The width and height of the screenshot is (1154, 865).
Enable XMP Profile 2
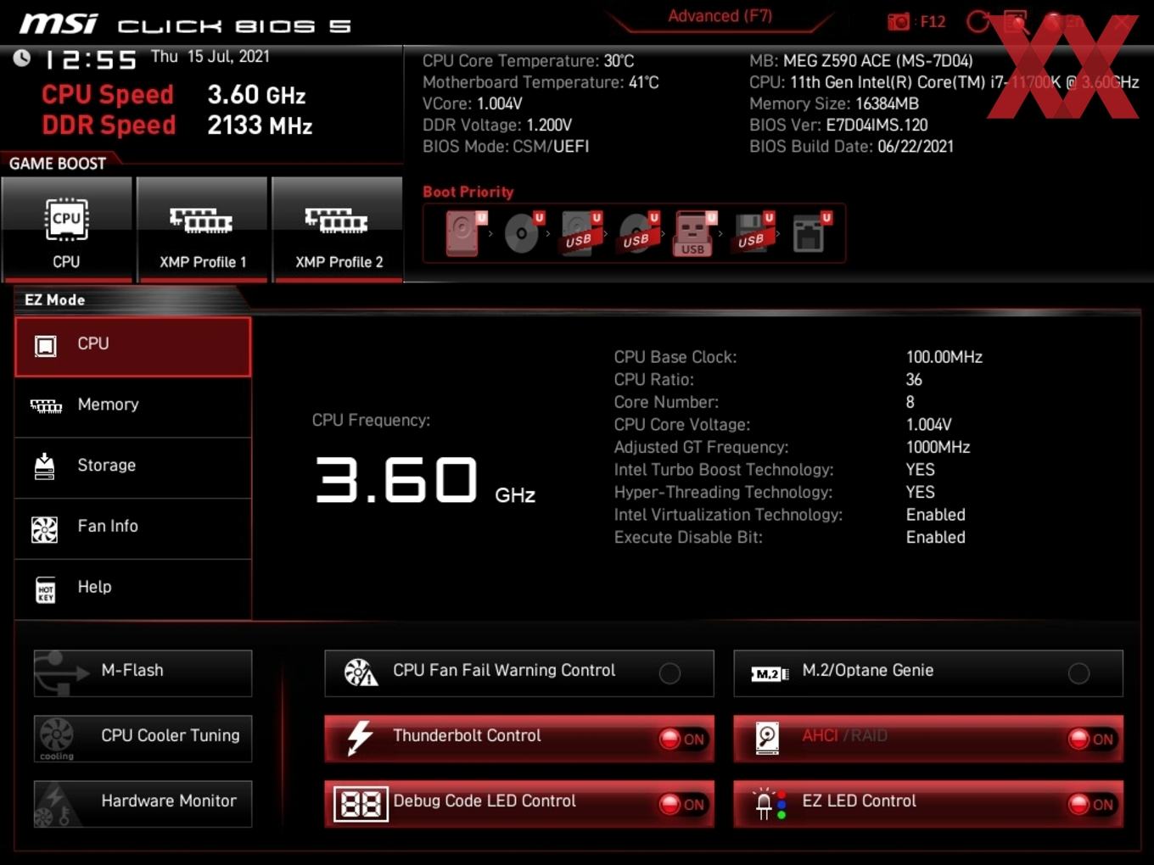[x=338, y=229]
